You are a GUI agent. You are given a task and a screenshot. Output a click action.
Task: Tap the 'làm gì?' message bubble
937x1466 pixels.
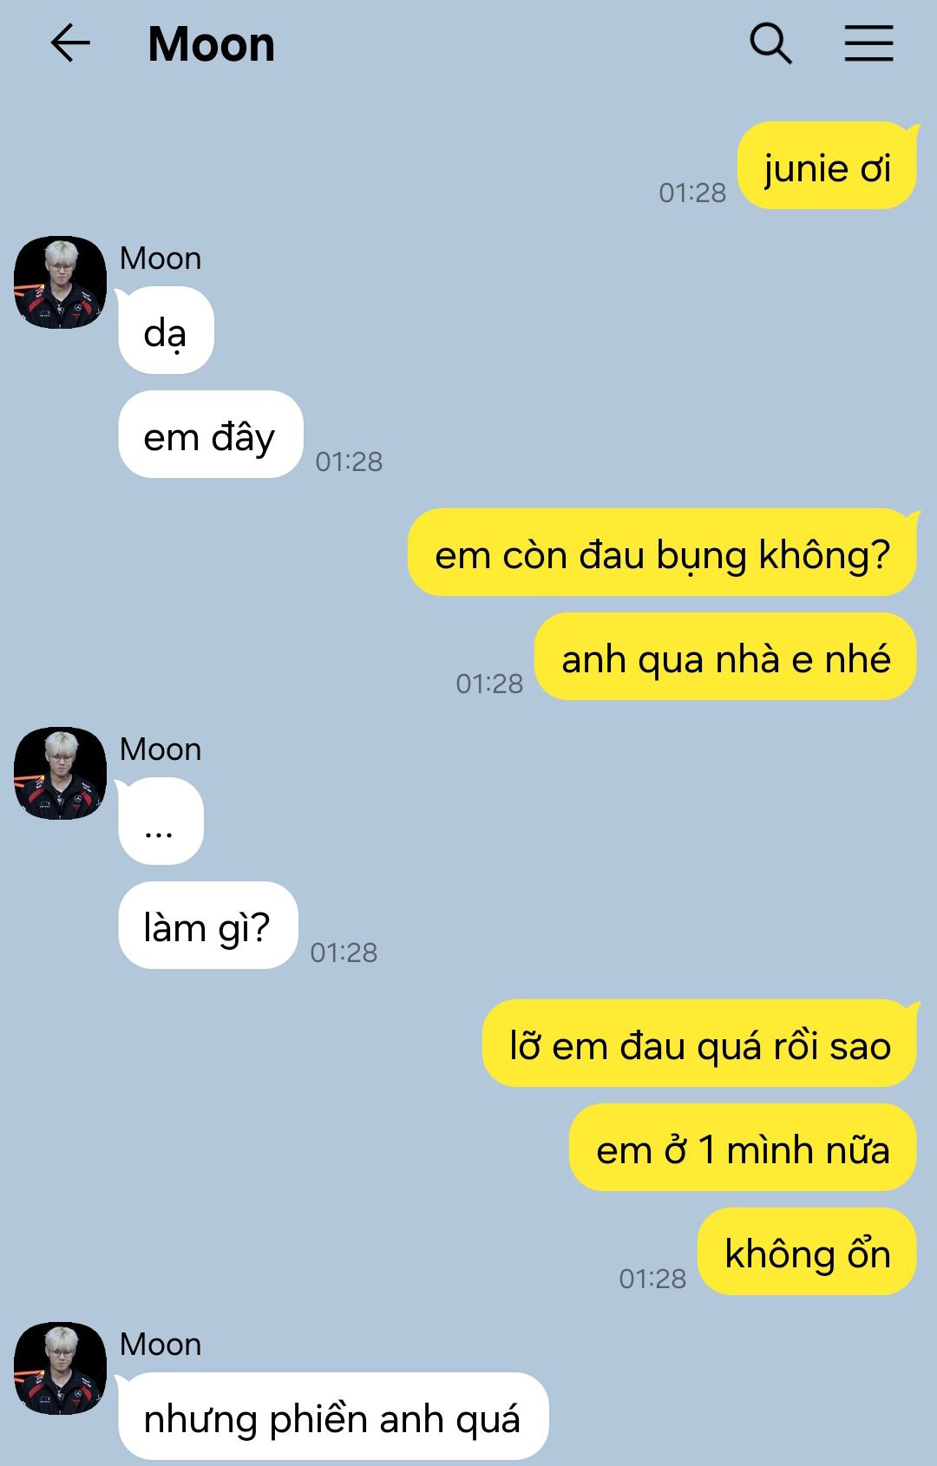coord(208,925)
